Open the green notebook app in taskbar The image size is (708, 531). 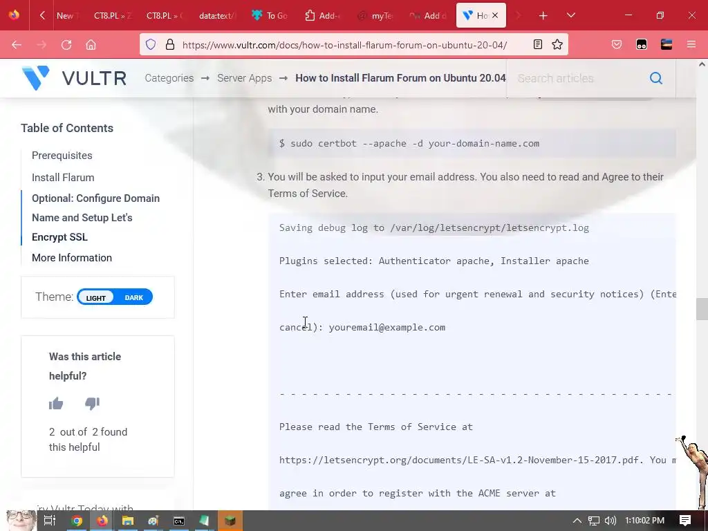tap(205, 521)
